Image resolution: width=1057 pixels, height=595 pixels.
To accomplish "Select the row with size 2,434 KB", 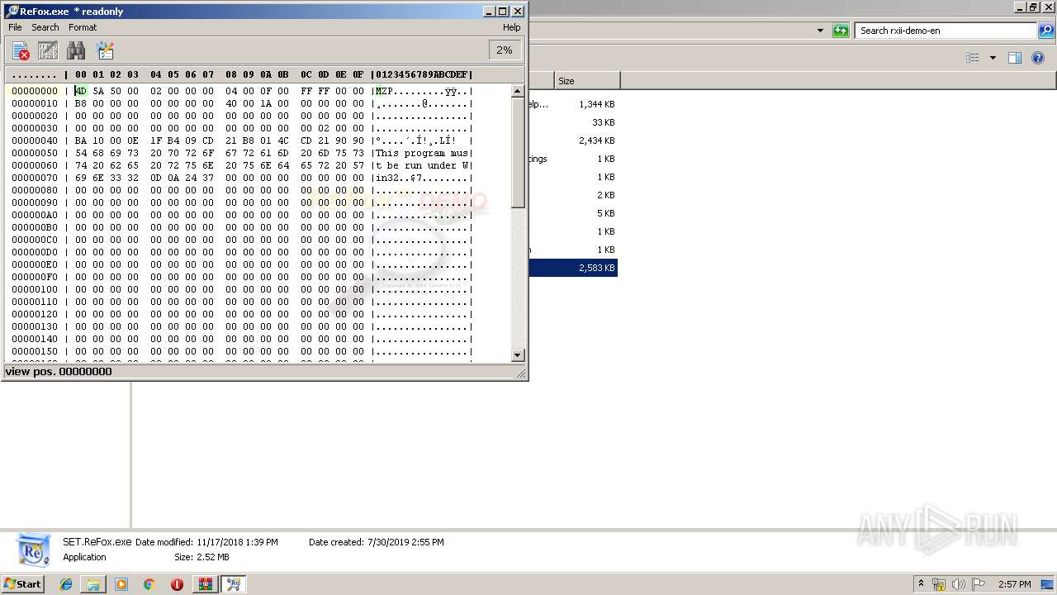I will point(573,140).
